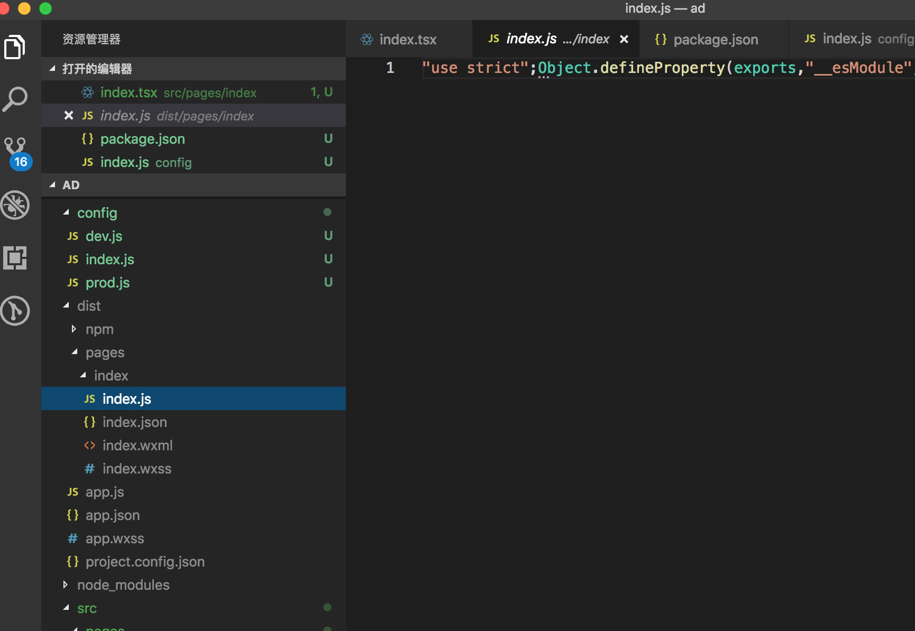This screenshot has width=915, height=631.
Task: Minimize the window with yellow button
Action: tap(24, 8)
